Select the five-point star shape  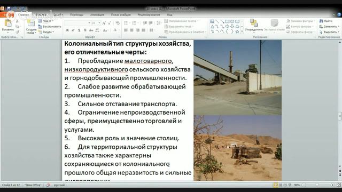(x=237, y=32)
